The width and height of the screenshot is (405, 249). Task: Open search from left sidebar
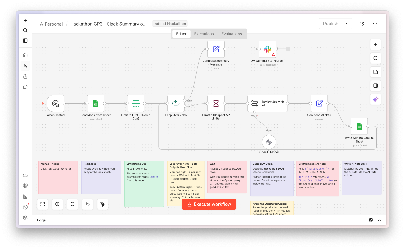(25, 30)
